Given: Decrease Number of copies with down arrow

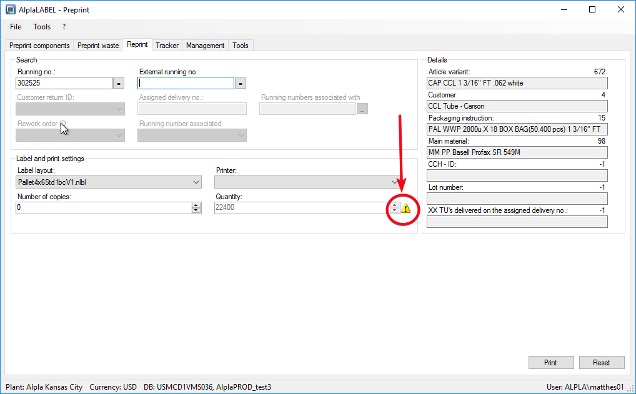Looking at the screenshot, I should [196, 210].
